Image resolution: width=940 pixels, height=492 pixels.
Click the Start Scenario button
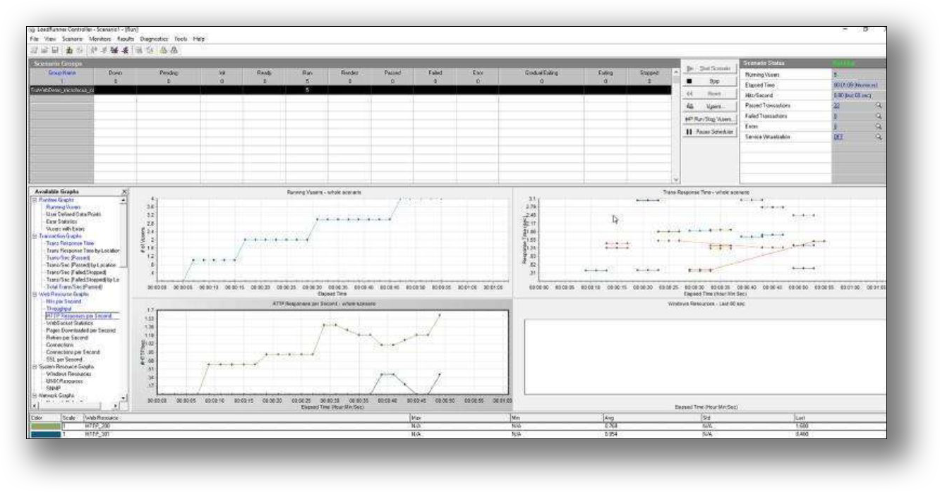pos(709,68)
